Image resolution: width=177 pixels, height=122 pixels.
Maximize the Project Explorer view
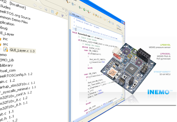pyautogui.click(x=66, y=11)
